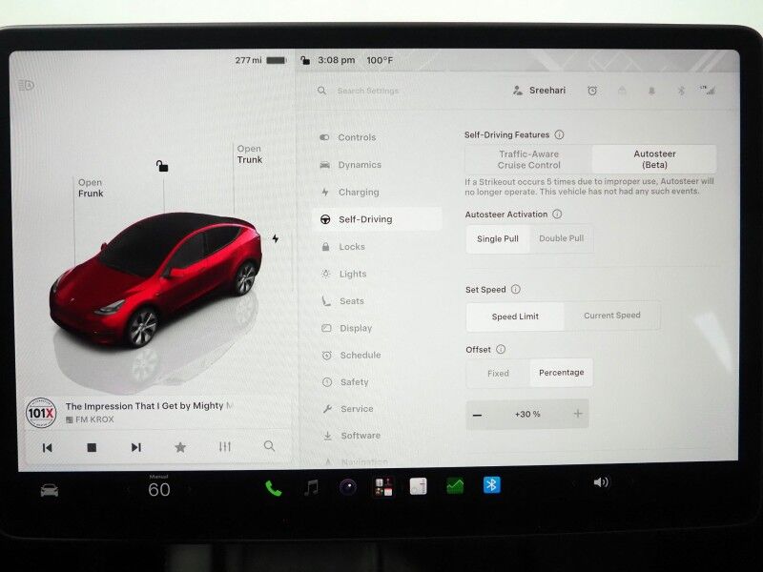This screenshot has height=572, width=763.
Task: Open the Charging settings menu
Action: point(349,193)
